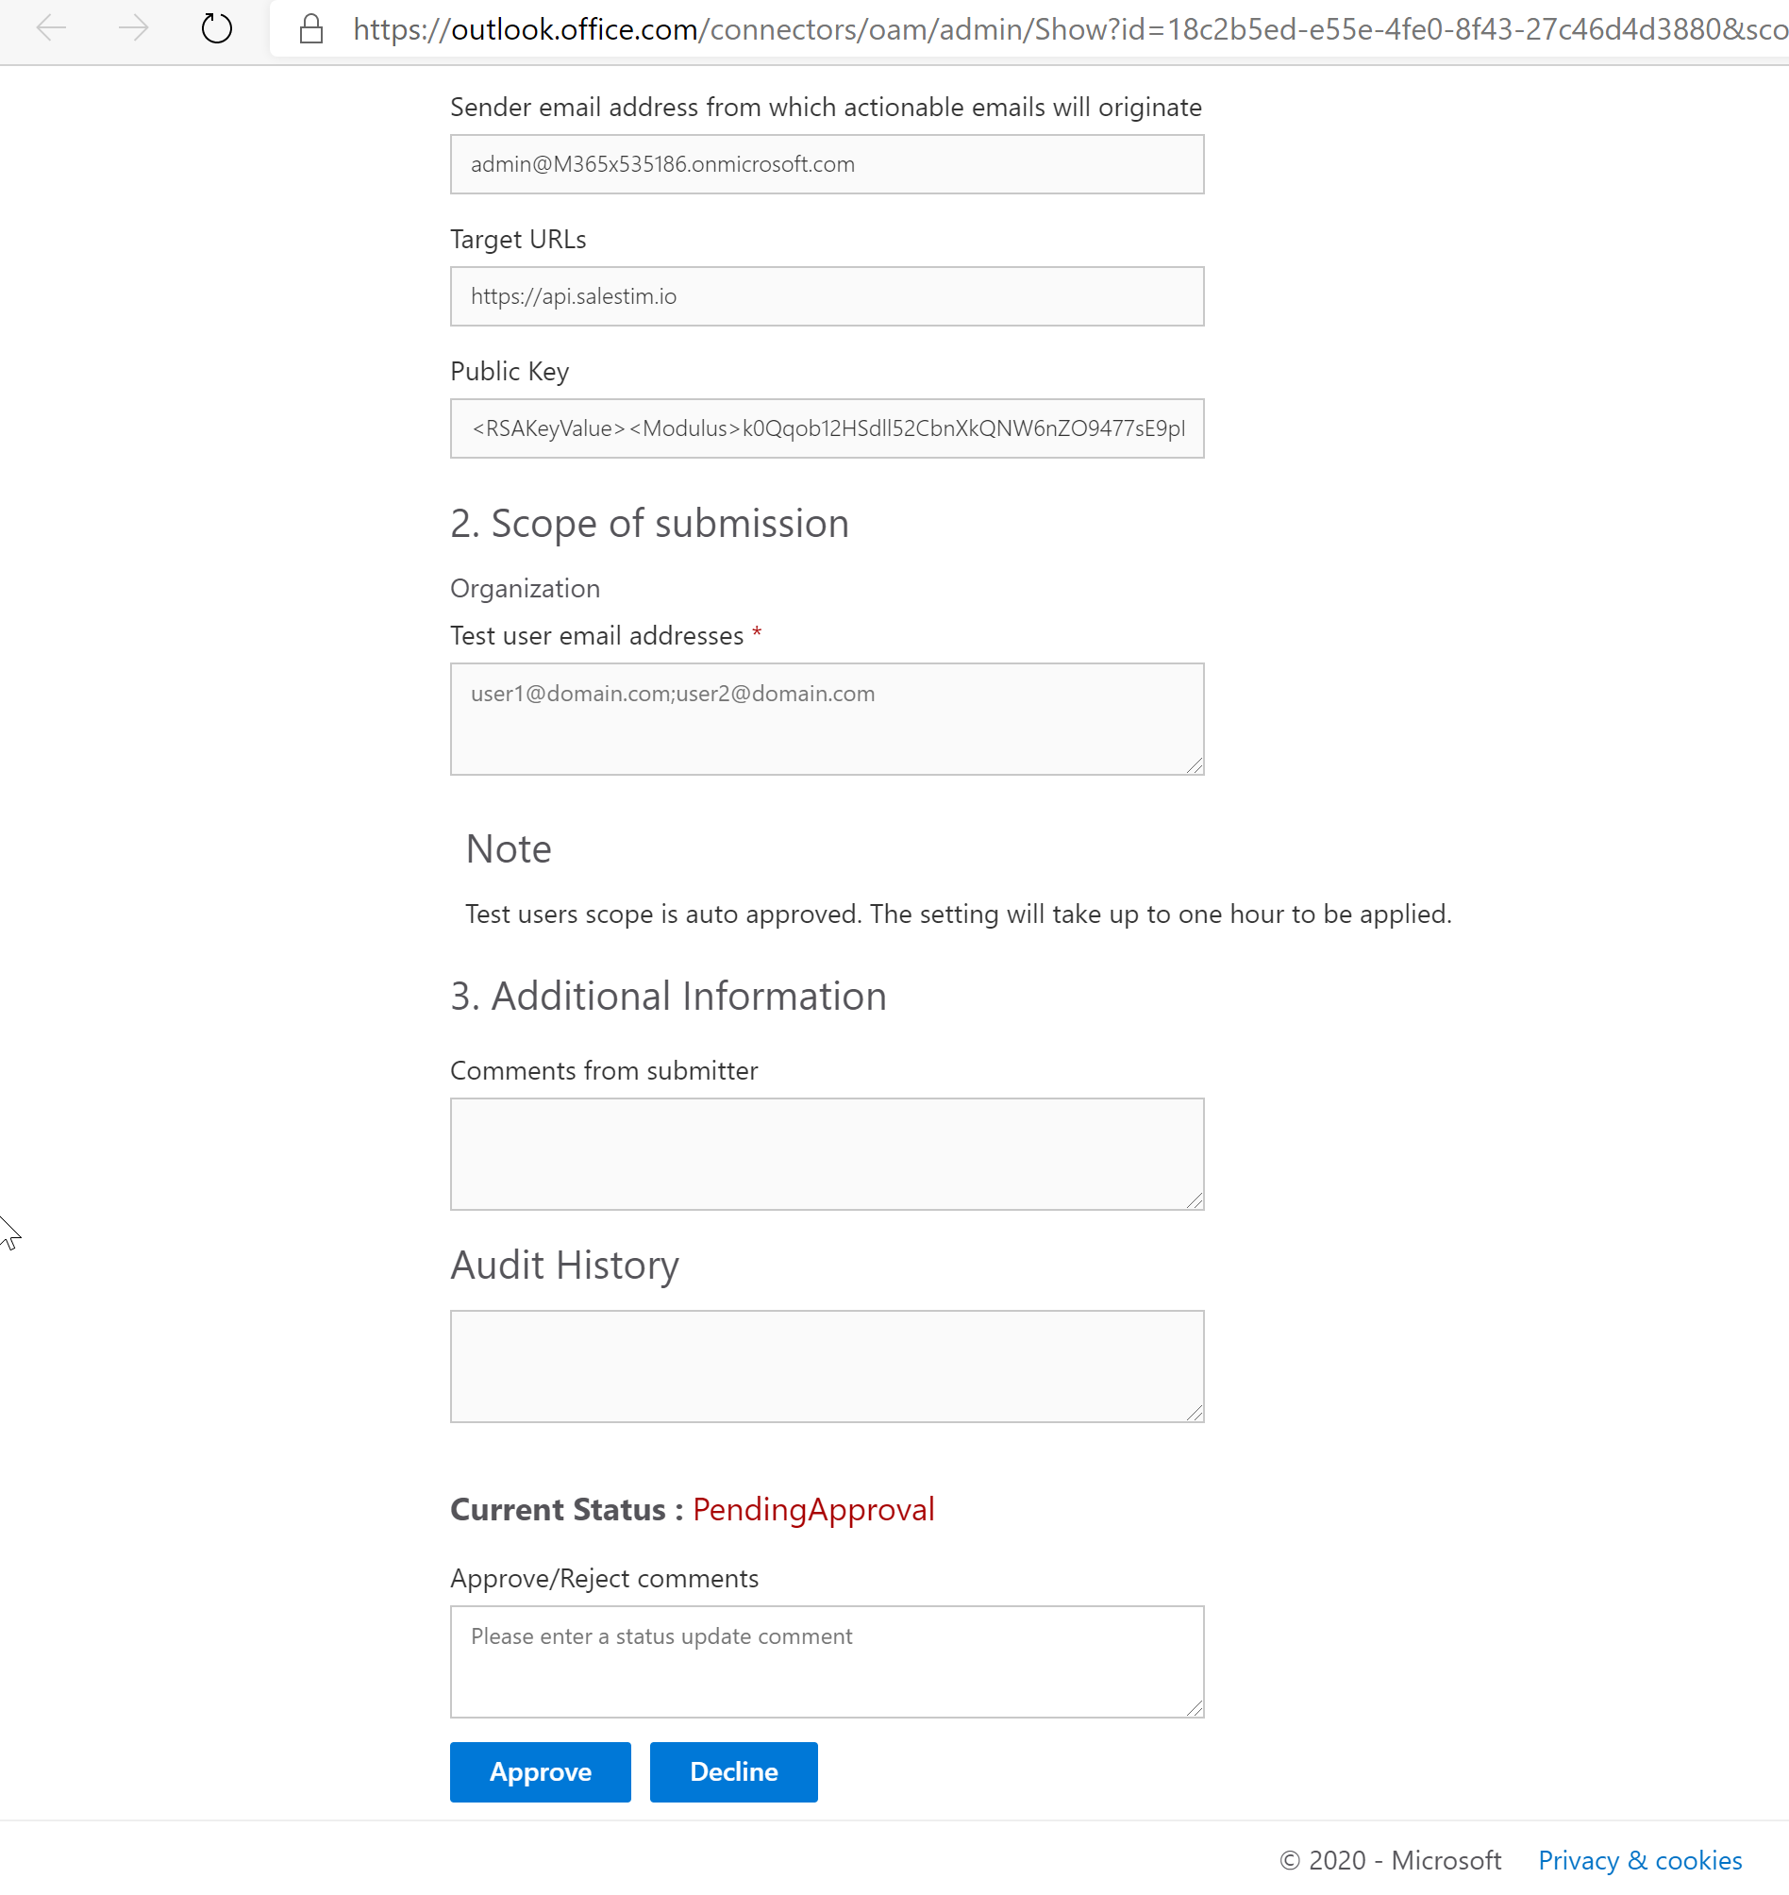Click the page reload icon
1789x1895 pixels.
[215, 28]
